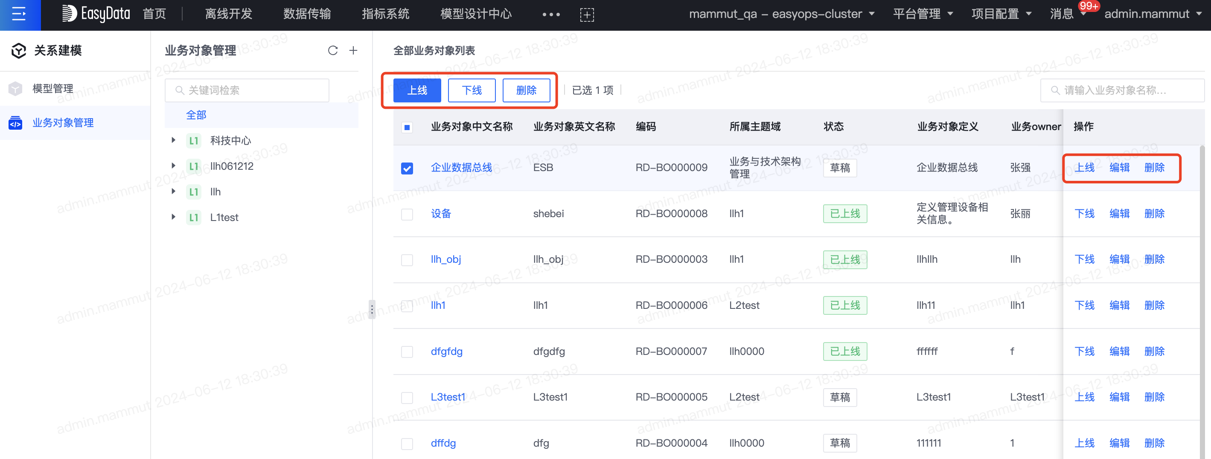Open 离线开发 in top navigation
This screenshot has height=459, width=1211.
(229, 14)
